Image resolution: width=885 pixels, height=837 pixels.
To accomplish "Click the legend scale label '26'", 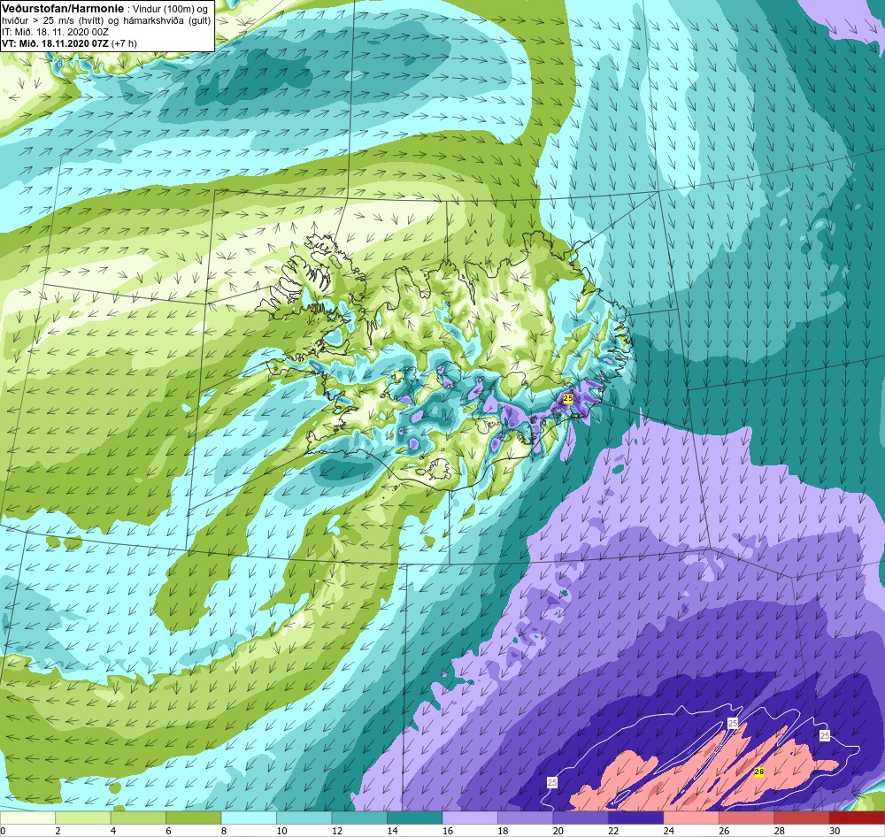I will click(x=724, y=831).
